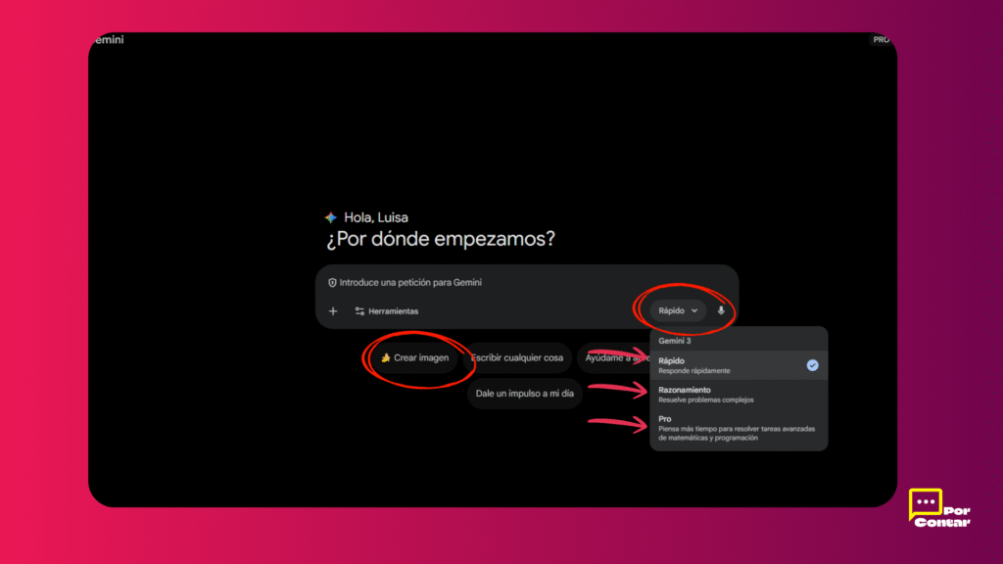Click the Gemini 3 menu header
Image resolution: width=1003 pixels, height=564 pixels.
point(675,341)
